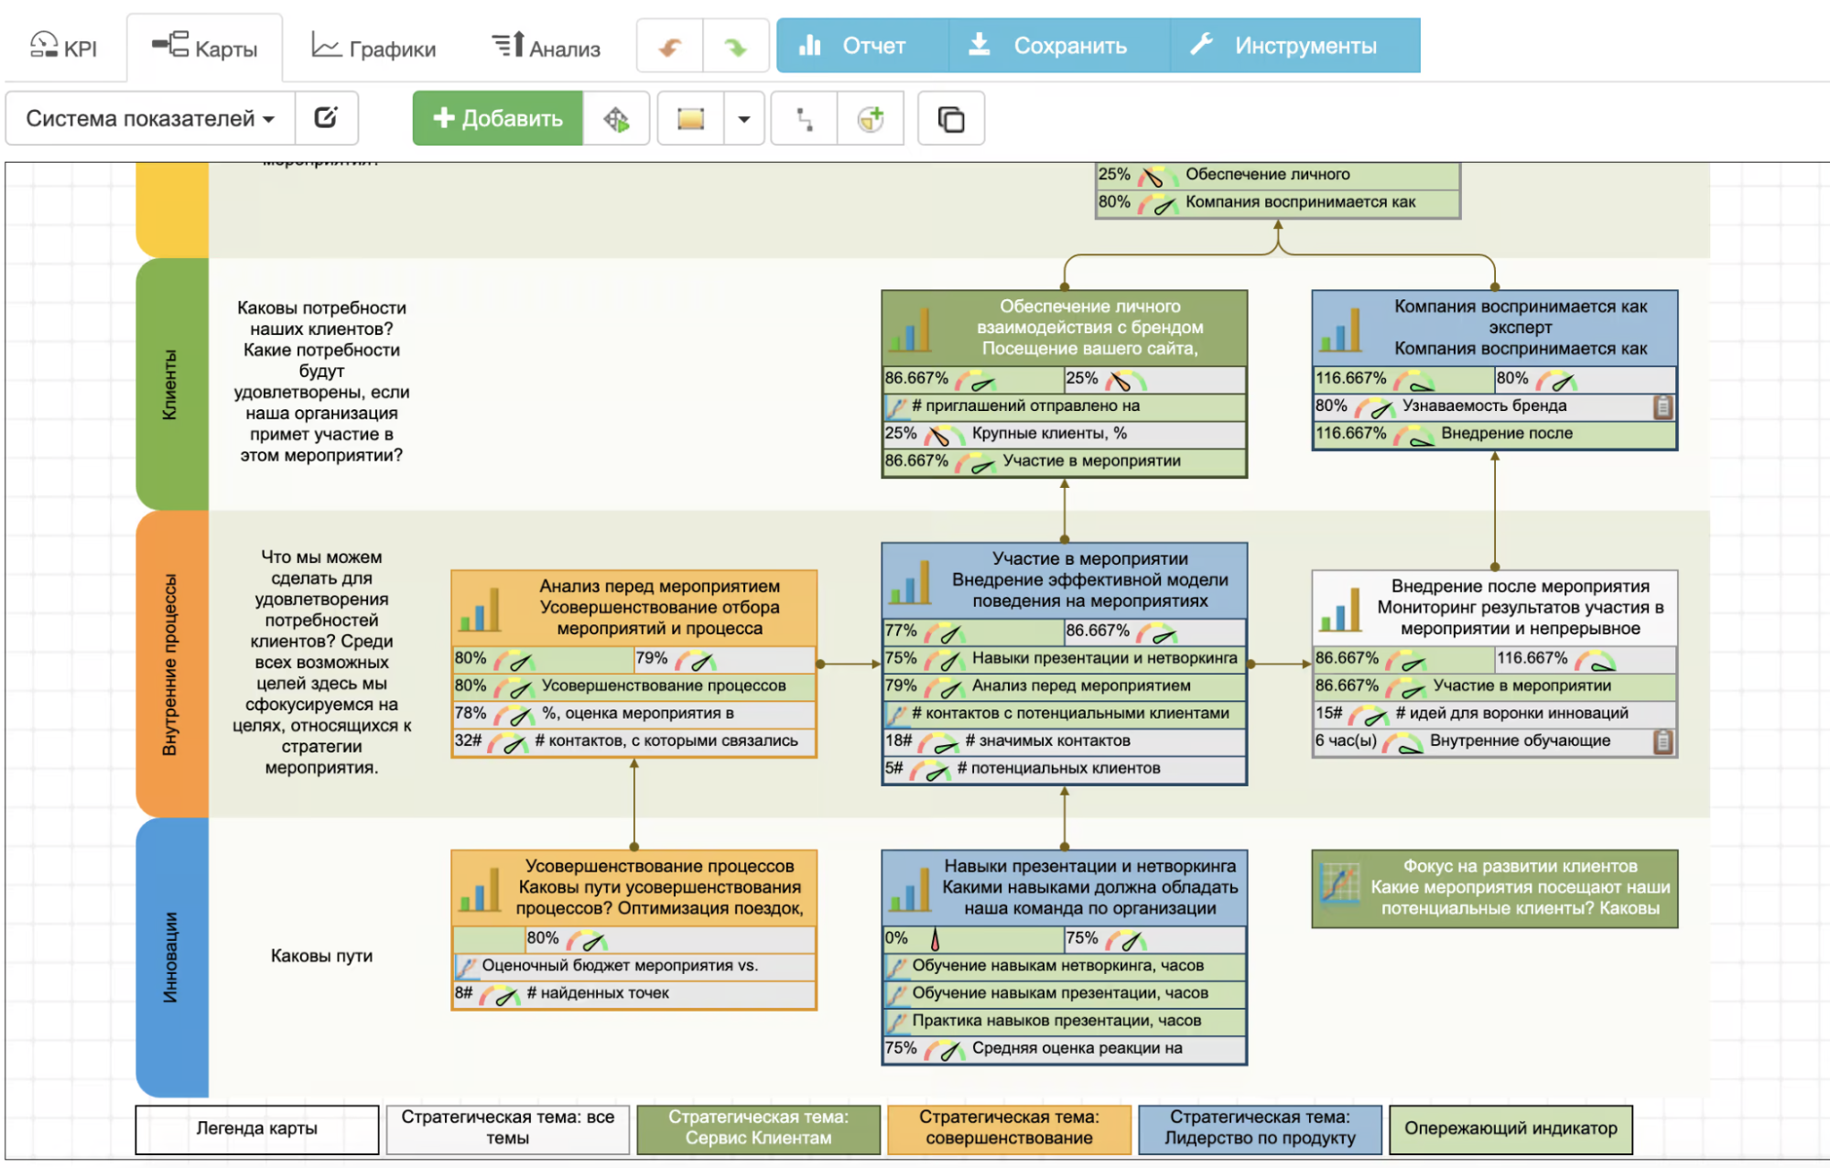Click chart icon in Анализ перед мероприятием card

480,610
